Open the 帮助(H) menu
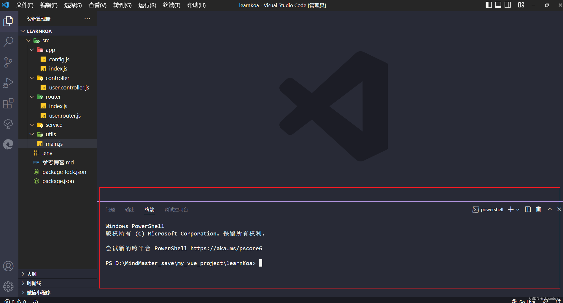The image size is (563, 303). pyautogui.click(x=196, y=5)
